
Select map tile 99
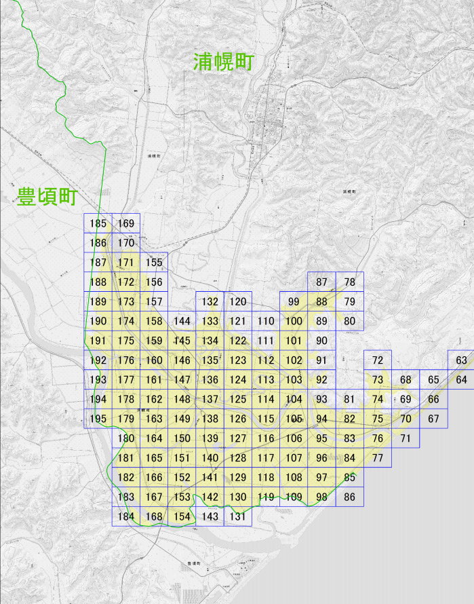[x=294, y=301]
